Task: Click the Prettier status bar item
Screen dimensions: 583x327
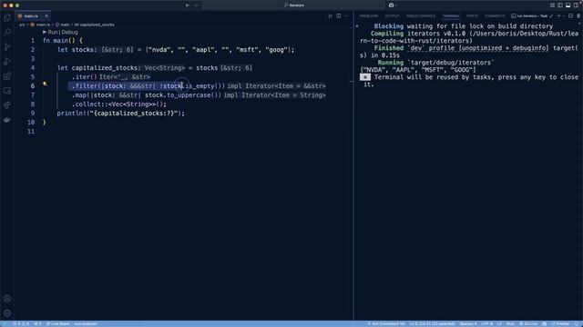Action: [x=560, y=323]
